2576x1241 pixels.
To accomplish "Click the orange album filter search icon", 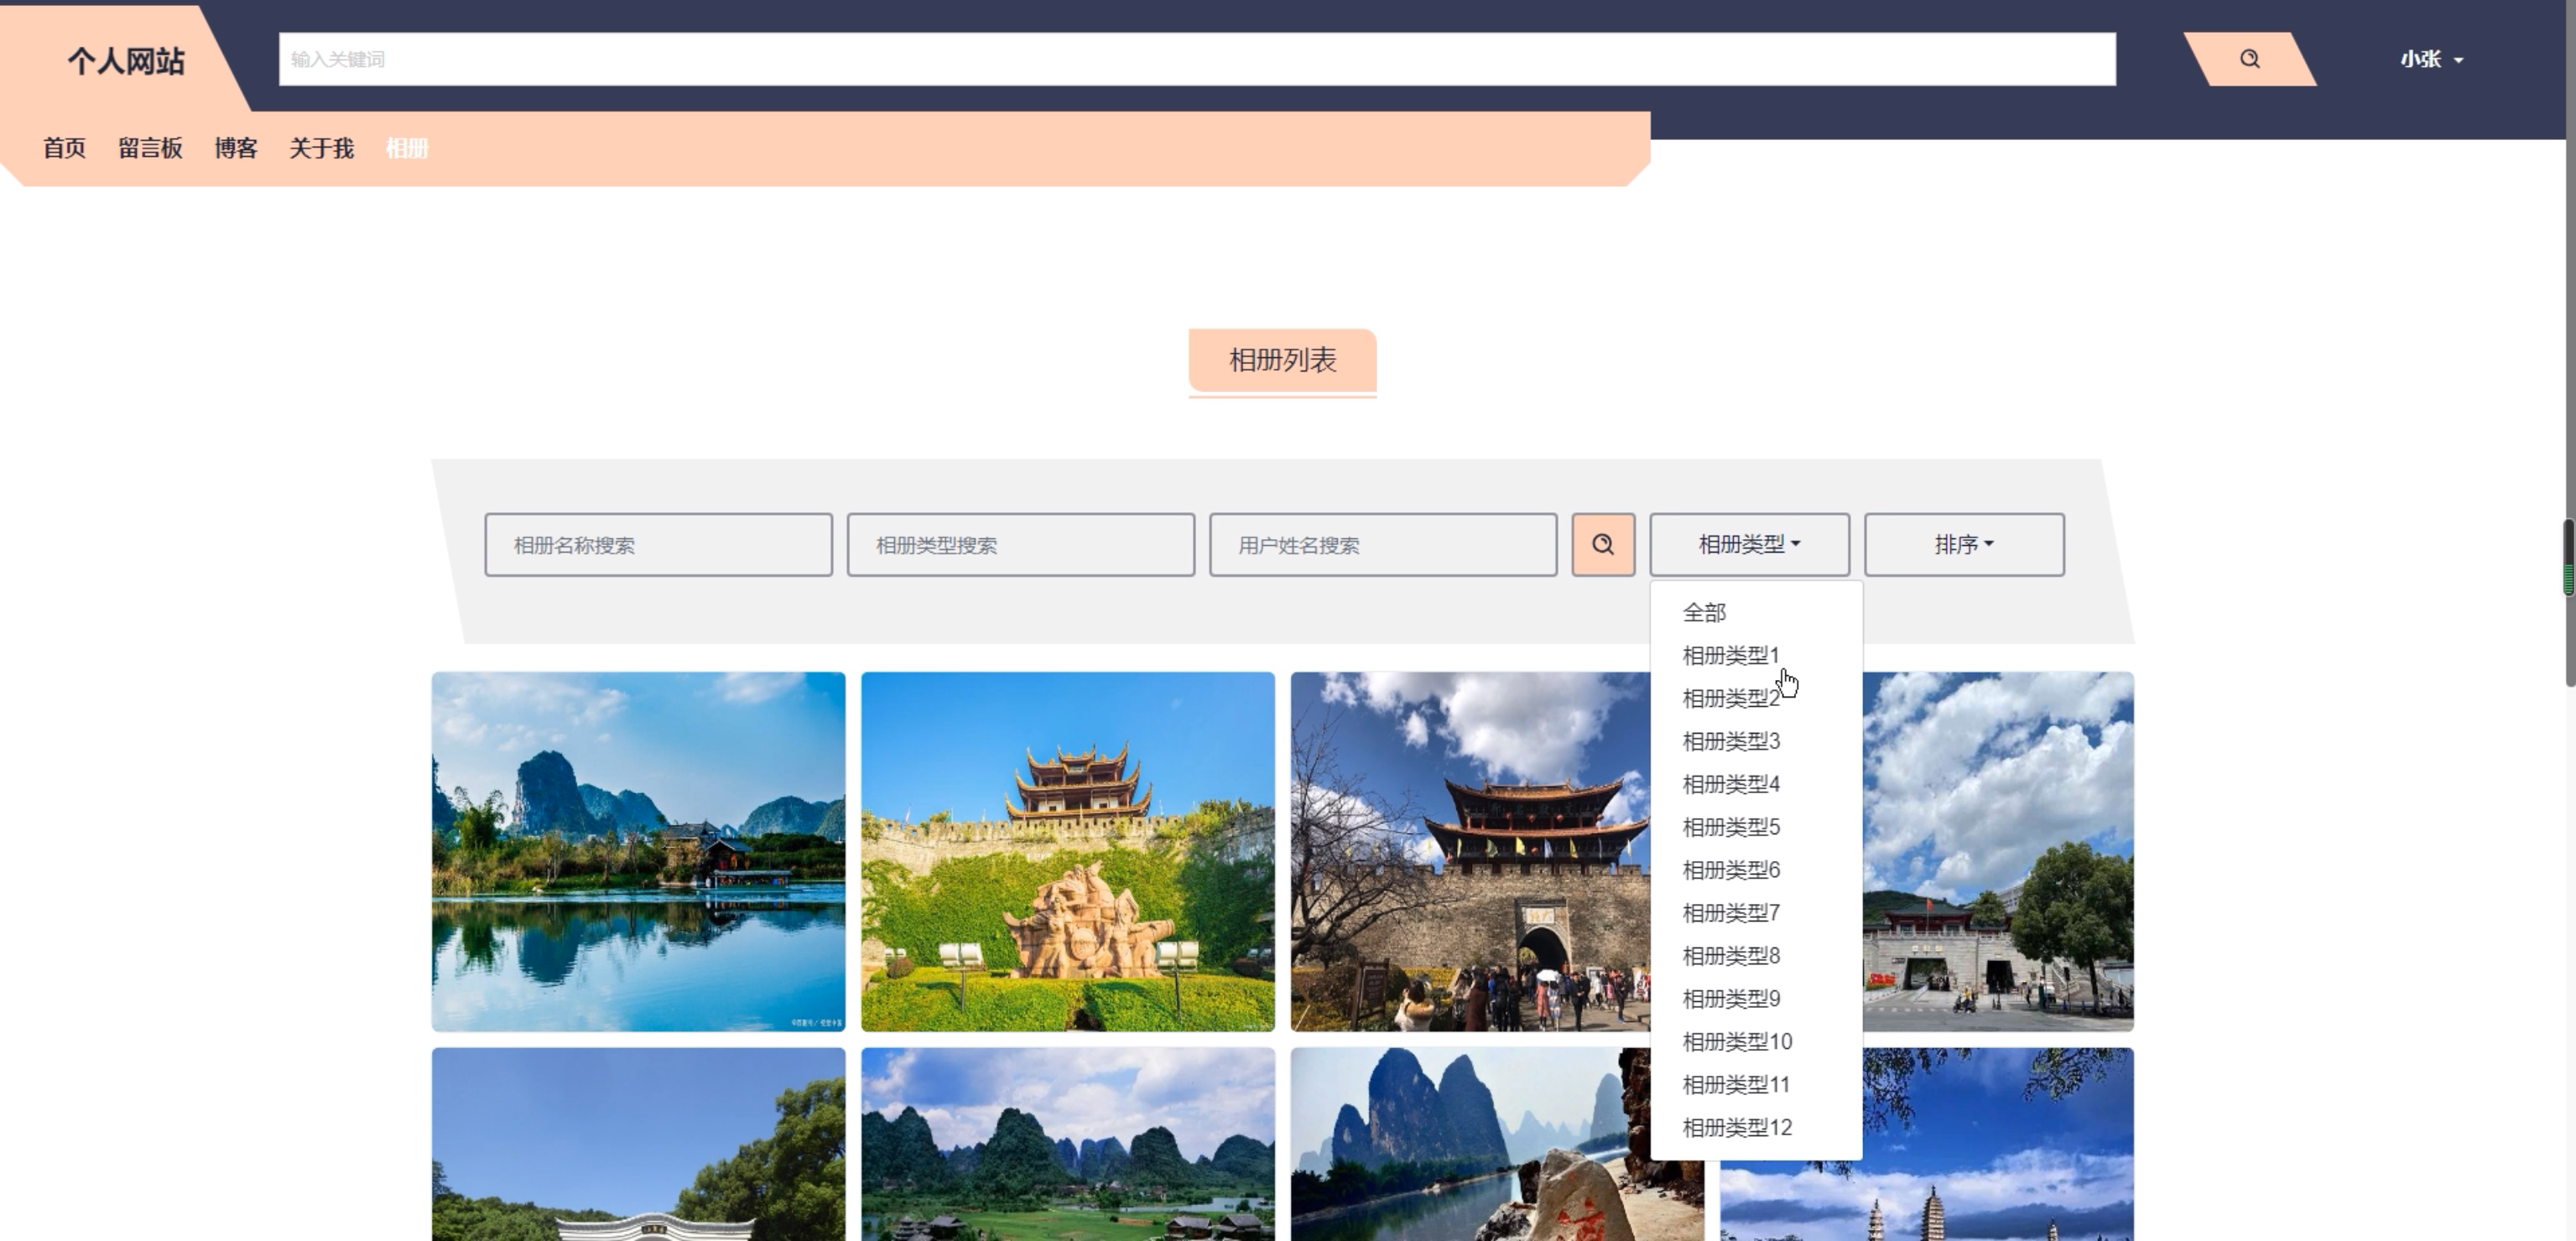I will 1603,544.
